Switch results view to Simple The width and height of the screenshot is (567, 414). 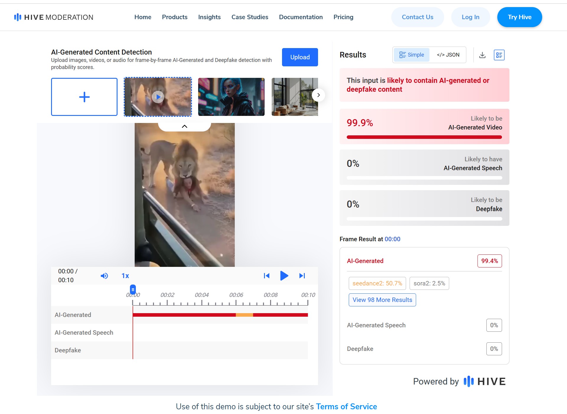411,55
